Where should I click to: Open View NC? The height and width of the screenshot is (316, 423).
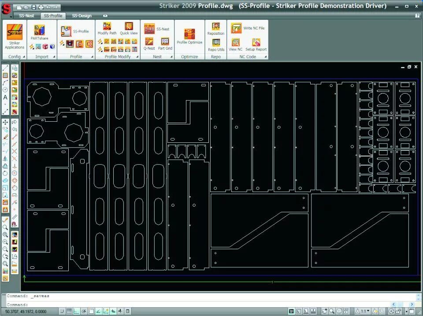coord(235,45)
